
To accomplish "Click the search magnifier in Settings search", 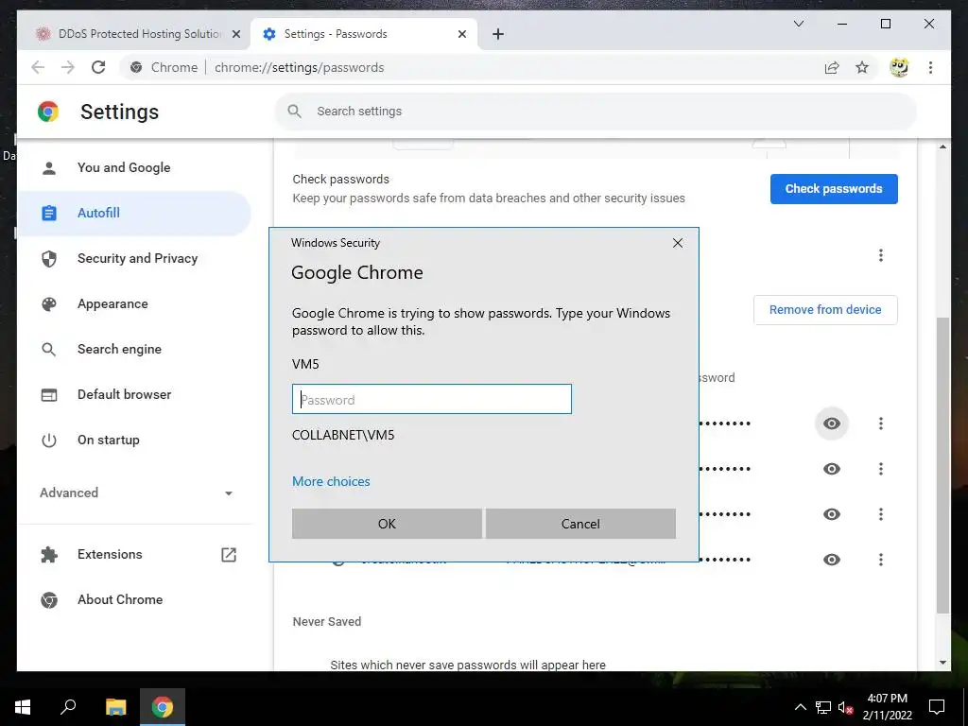I will [x=295, y=112].
